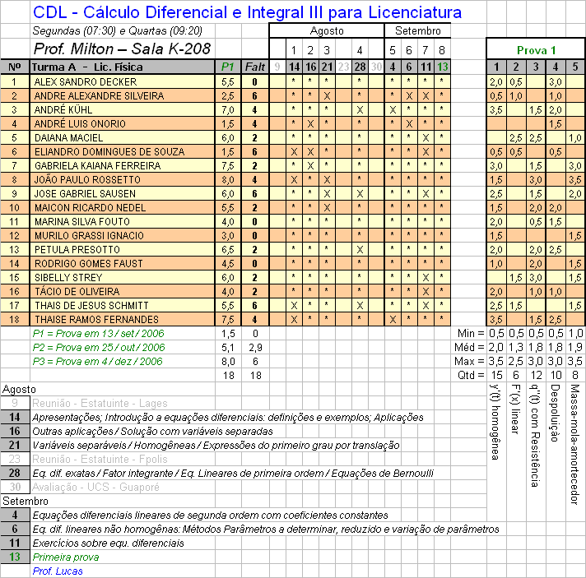Click 'JOÃO PAULO ROSSETTO' name

[87, 180]
